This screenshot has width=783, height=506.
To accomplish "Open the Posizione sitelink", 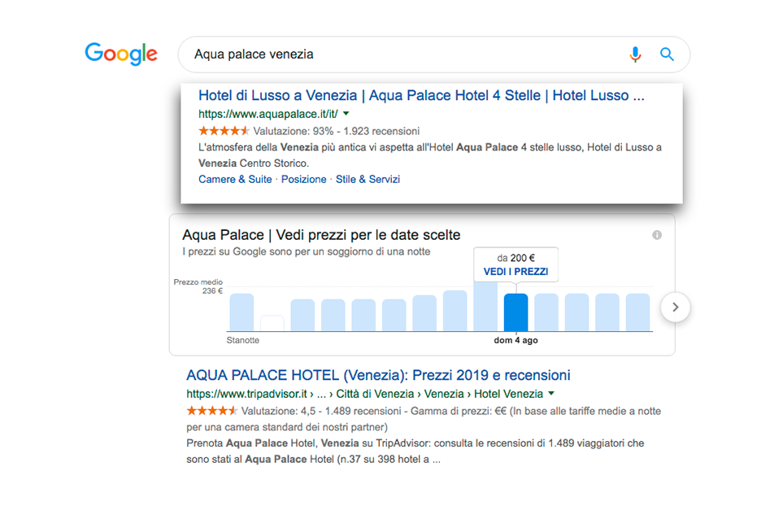I will [303, 179].
